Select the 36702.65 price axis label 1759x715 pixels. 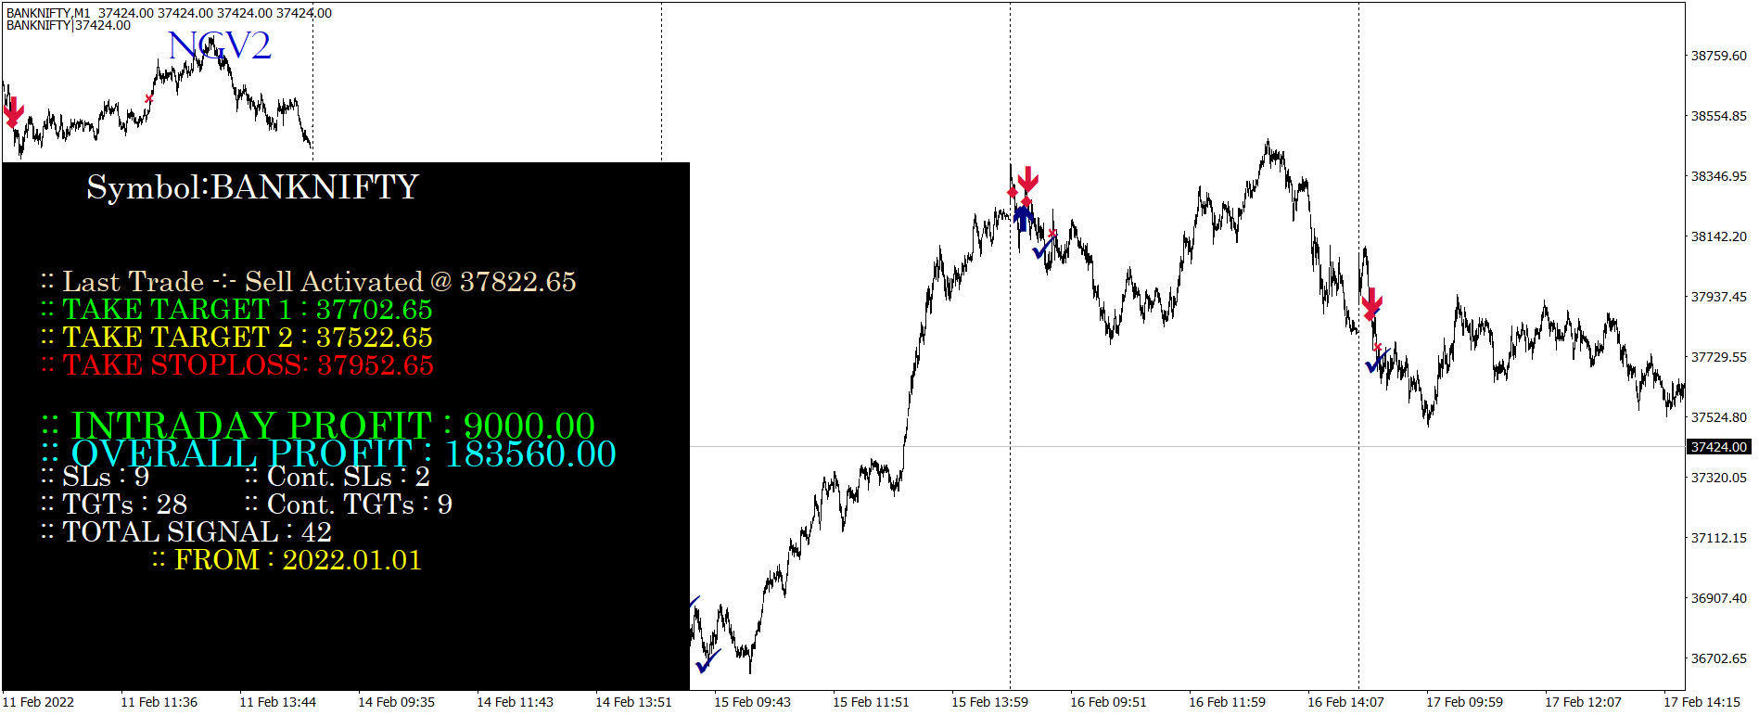1718,658
